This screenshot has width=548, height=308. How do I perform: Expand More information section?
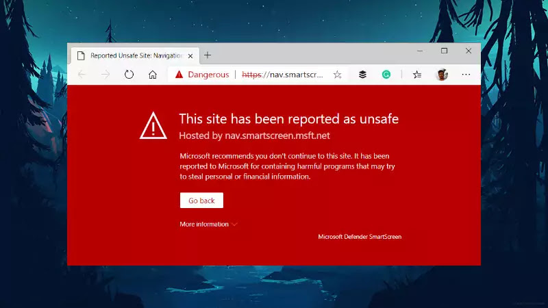pos(209,224)
